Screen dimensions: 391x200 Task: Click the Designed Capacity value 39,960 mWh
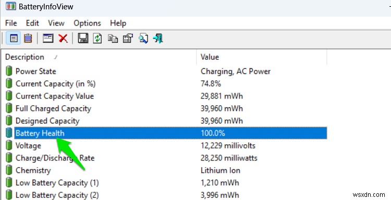[x=222, y=121]
